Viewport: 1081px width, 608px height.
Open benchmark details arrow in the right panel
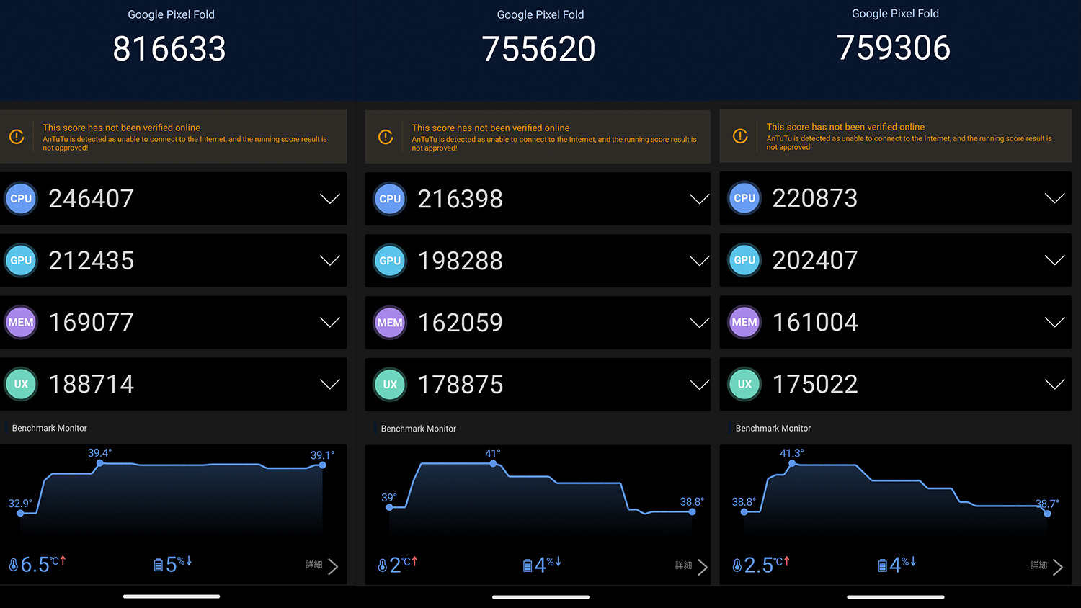[1057, 568]
